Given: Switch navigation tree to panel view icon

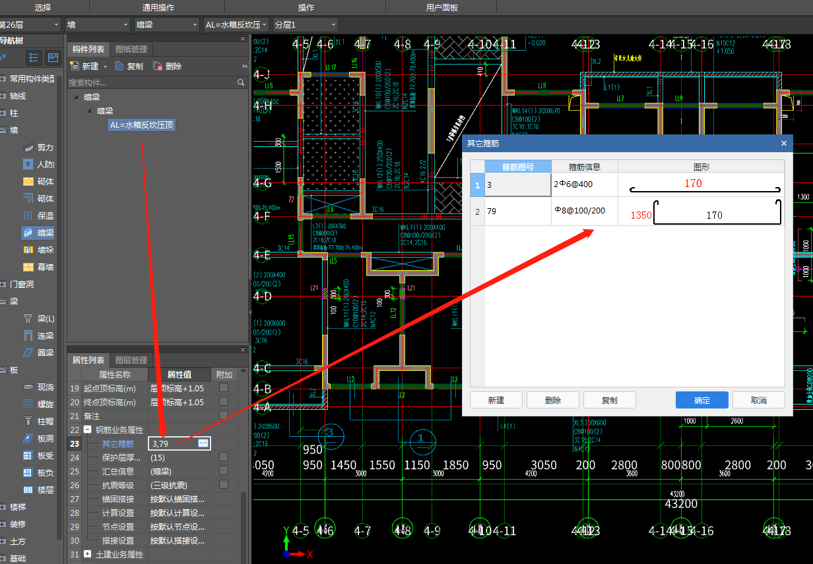Looking at the screenshot, I should 53,58.
